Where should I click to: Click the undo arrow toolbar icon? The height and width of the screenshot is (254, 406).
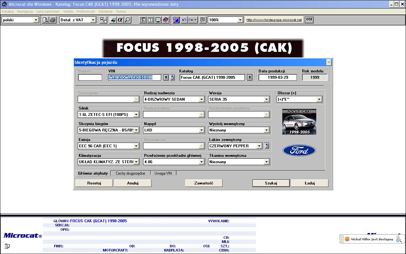click(184, 20)
